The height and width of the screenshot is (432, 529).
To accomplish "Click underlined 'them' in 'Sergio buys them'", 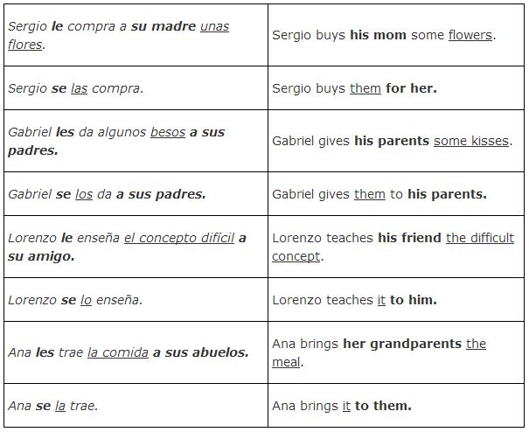I will tap(365, 88).
